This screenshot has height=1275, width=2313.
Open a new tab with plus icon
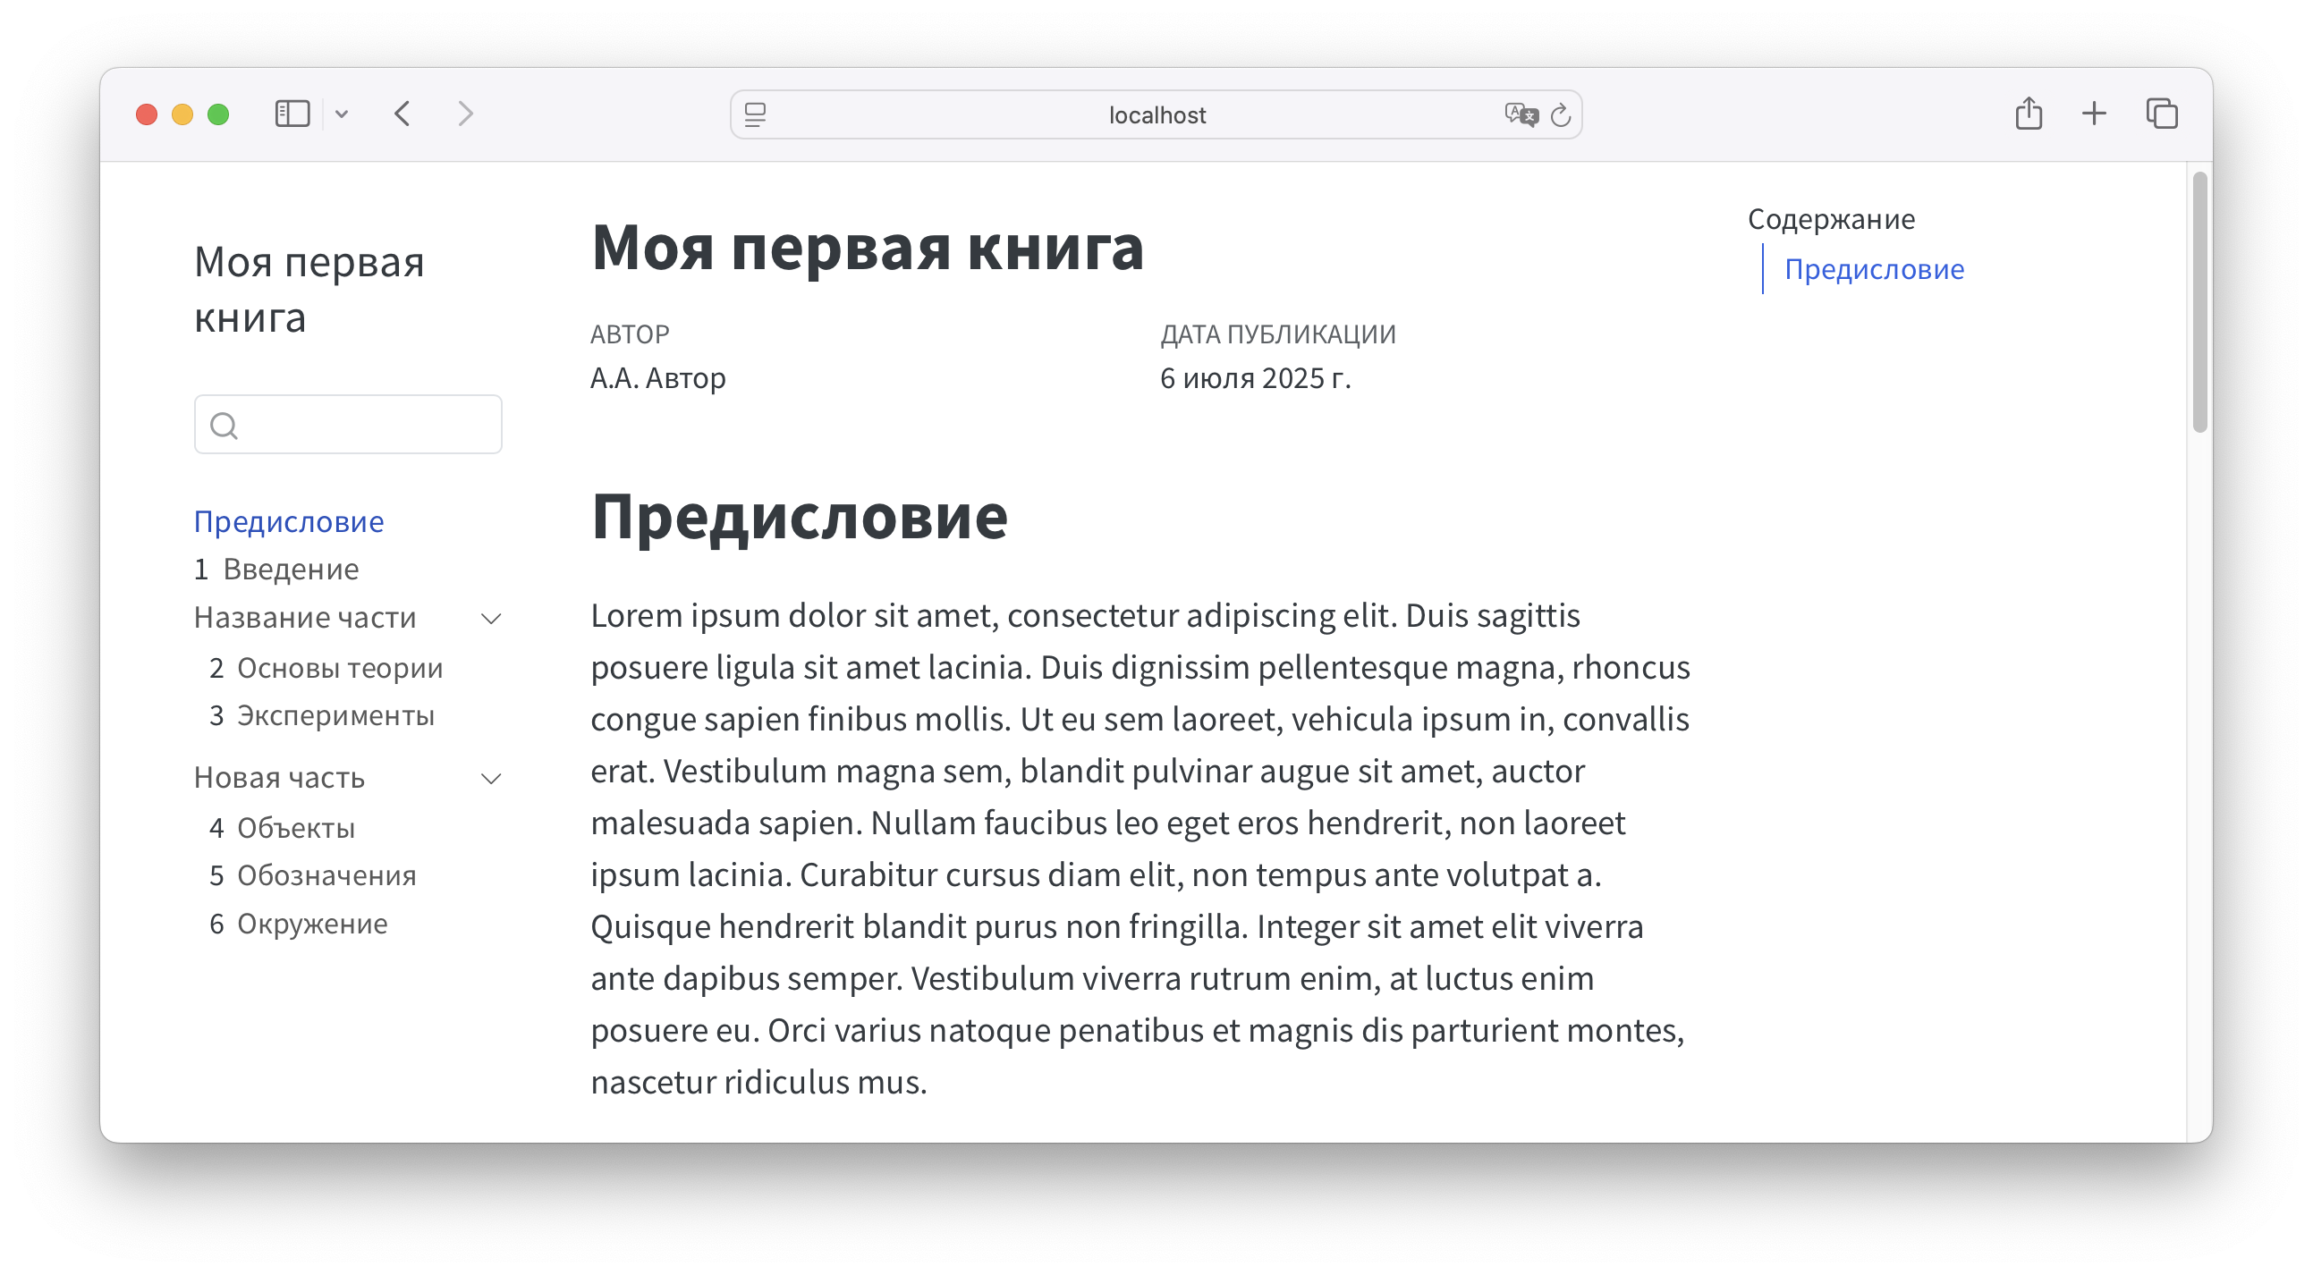coord(2094,114)
